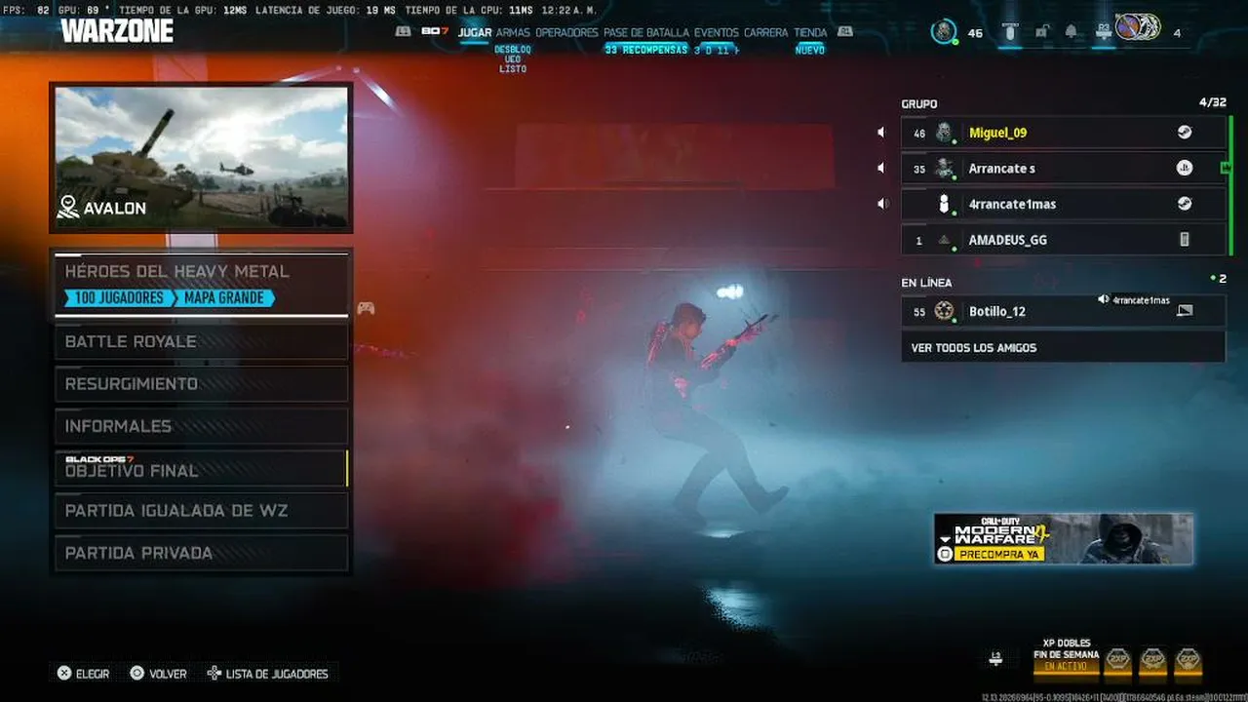Go to the PASE DE BATALLA tab

point(646,32)
